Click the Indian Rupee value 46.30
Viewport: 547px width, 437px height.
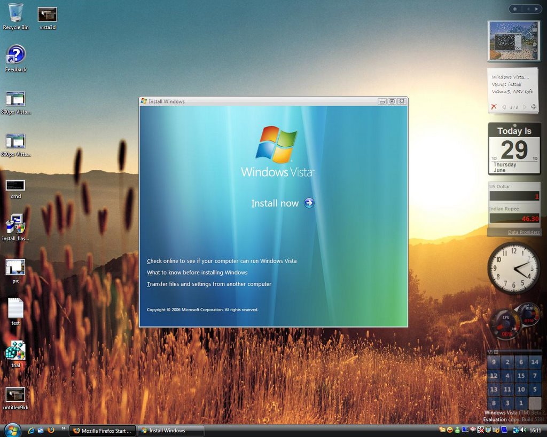point(514,218)
